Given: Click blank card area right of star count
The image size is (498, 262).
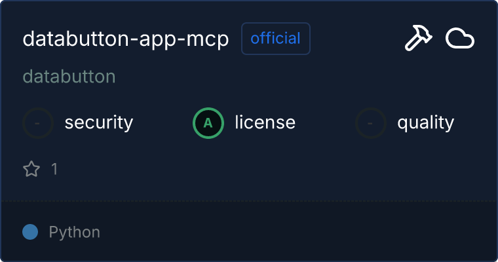Looking at the screenshot, I should (x=262, y=170).
